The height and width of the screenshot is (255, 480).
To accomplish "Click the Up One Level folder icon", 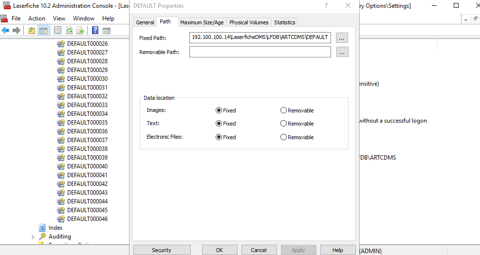I will [32, 30].
